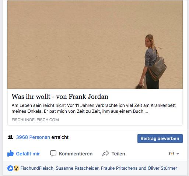Click the wow emoji reaction badge
This screenshot has height=176, width=189.
click(x=16, y=168)
